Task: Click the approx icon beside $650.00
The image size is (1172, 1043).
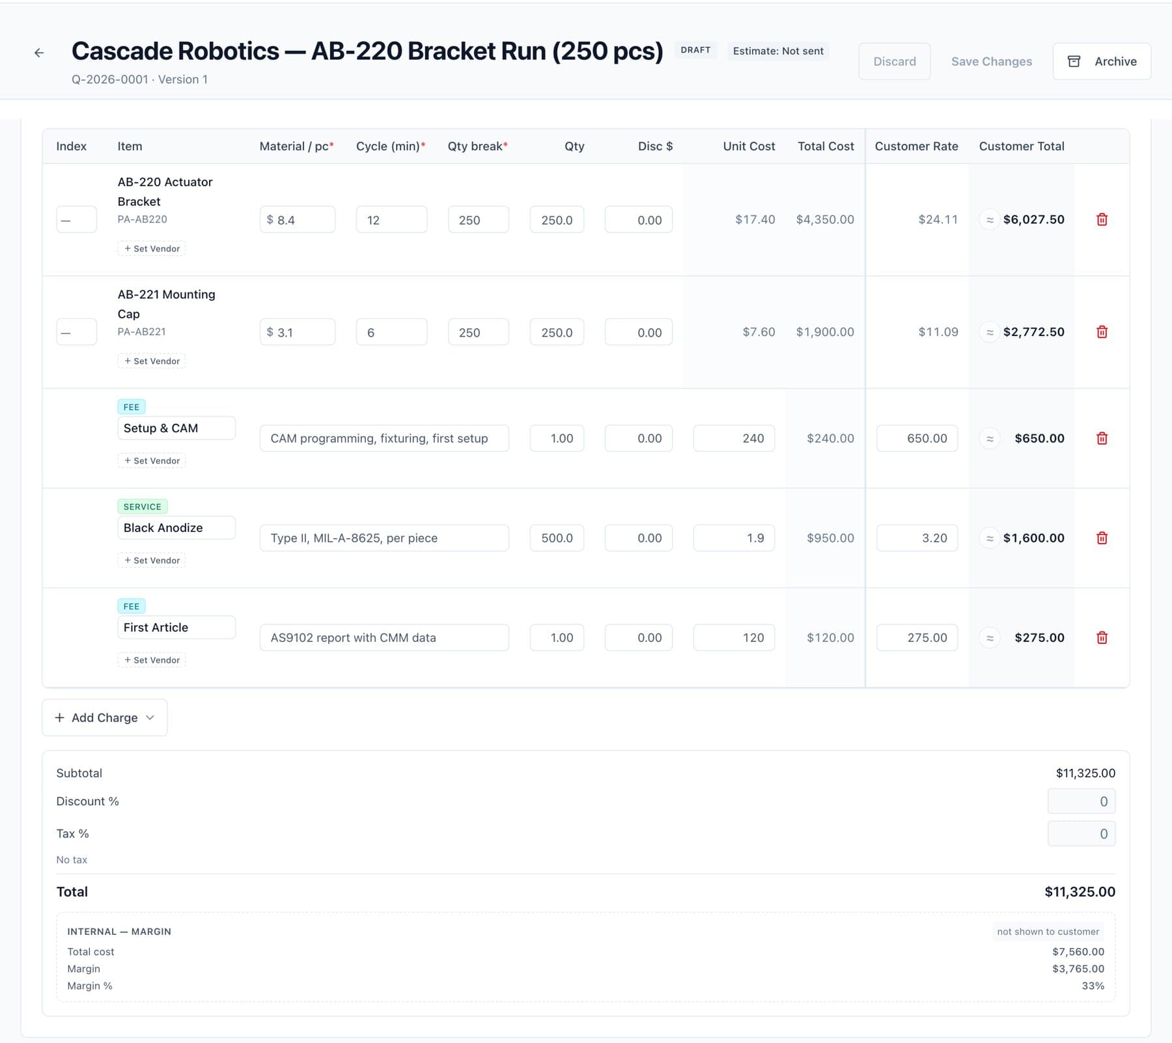Action: click(x=990, y=439)
